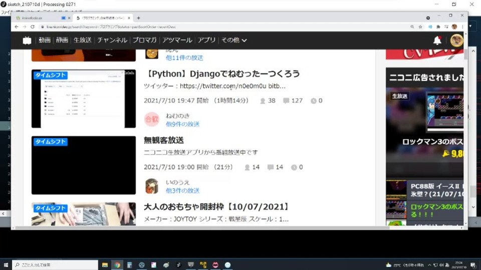The width and height of the screenshot is (481, 270).
Task: Reload the page with the refresh icon
Action: coord(33,27)
